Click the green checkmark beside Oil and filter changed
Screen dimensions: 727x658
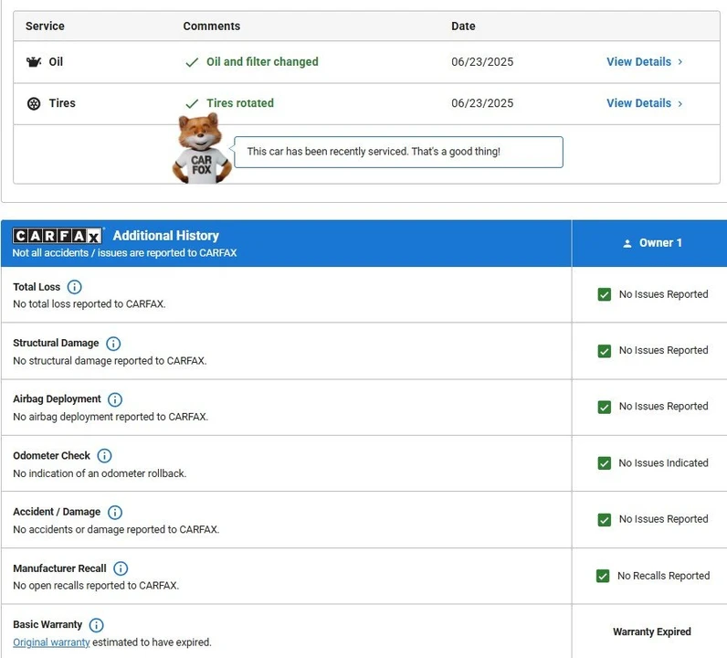point(192,62)
